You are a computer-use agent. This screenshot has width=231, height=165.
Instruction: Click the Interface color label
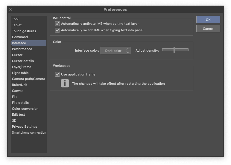87,50
